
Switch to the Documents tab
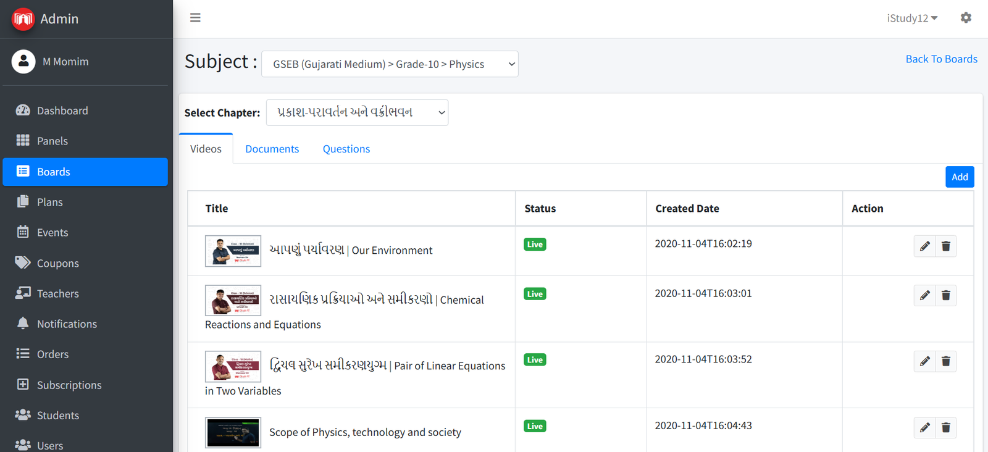point(272,149)
